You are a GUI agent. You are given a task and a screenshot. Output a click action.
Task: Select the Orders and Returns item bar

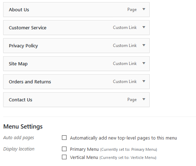pyautogui.click(x=76, y=82)
